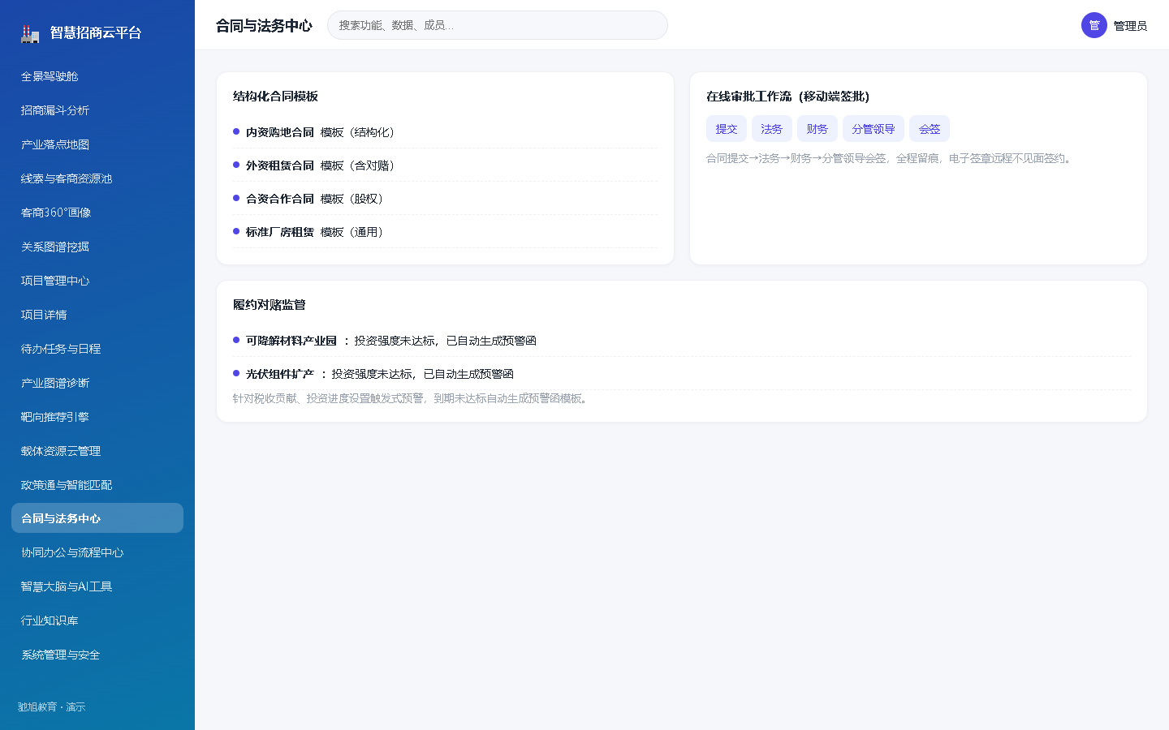Click the 履约对赌监管 card heading
The image size is (1169, 730).
[270, 304]
